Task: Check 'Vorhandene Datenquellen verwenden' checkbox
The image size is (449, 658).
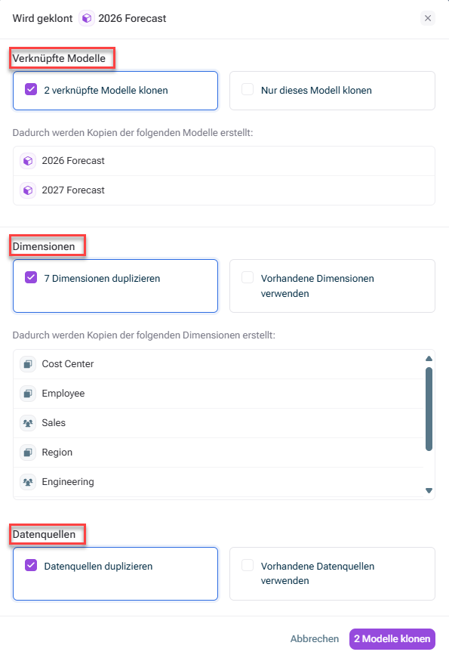Action: tap(248, 565)
